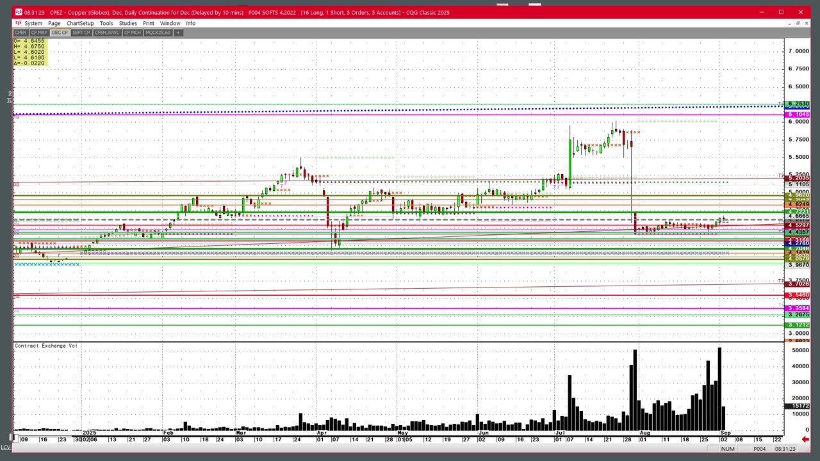The width and height of the screenshot is (820, 461).
Task: Click the 3.3584 magenta price label
Action: [798, 309]
